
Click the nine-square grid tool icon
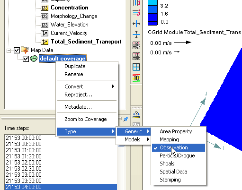pos(136,56)
